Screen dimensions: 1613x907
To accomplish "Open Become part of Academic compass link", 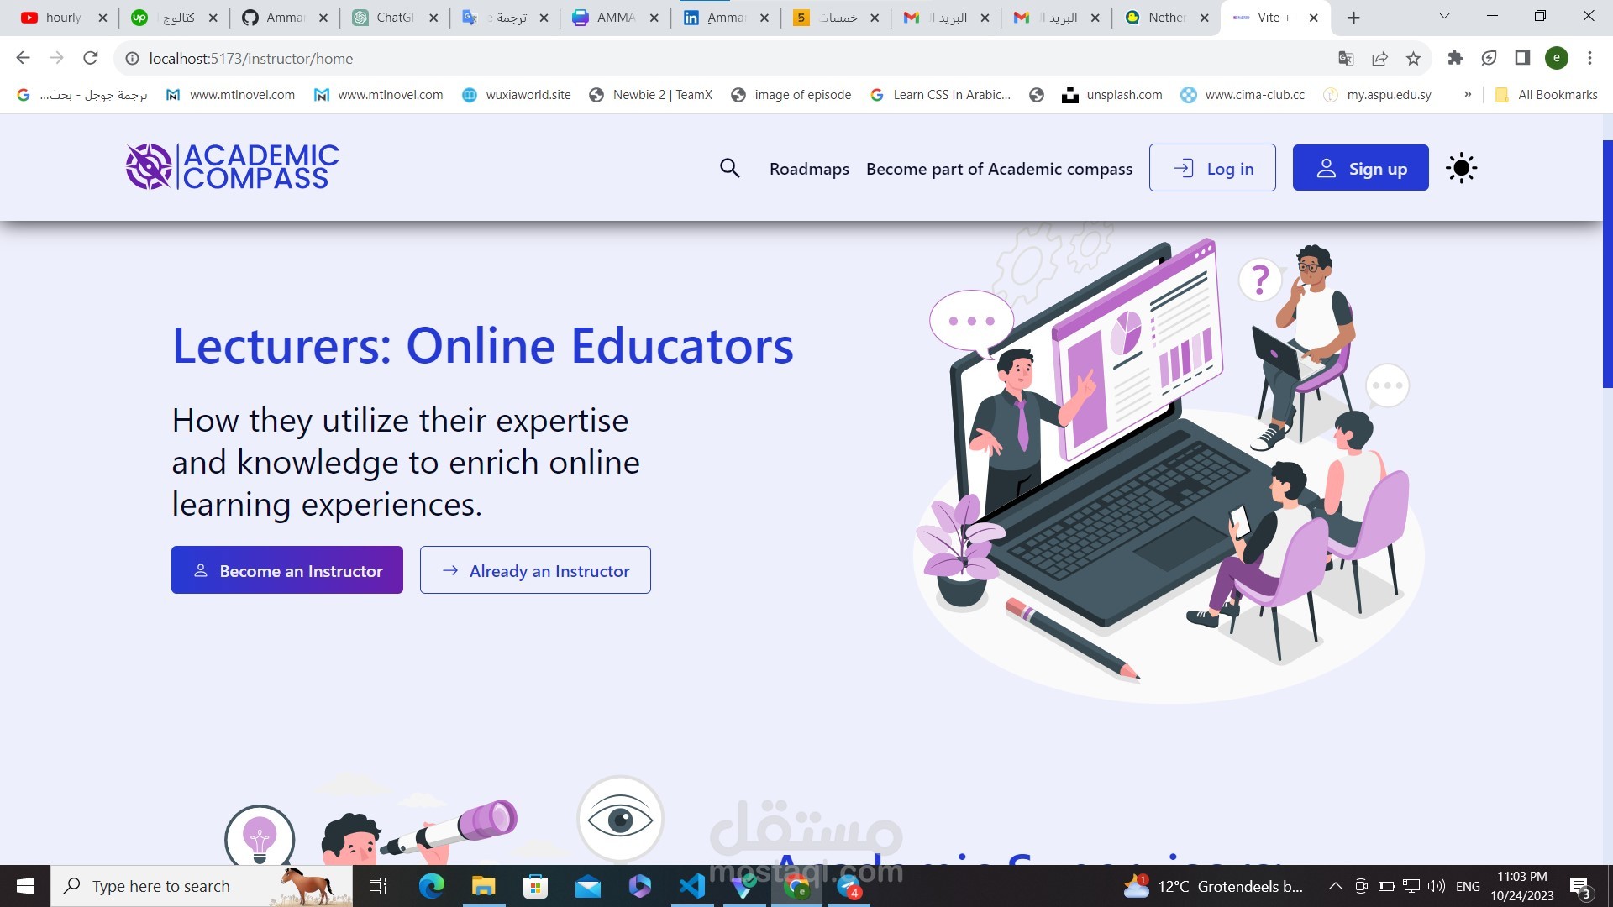I will (x=999, y=169).
